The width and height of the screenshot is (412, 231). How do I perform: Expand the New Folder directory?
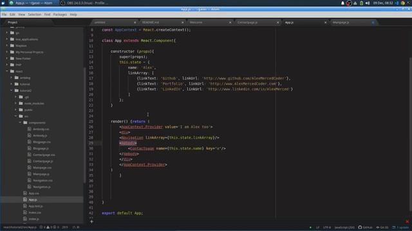(x=7, y=58)
